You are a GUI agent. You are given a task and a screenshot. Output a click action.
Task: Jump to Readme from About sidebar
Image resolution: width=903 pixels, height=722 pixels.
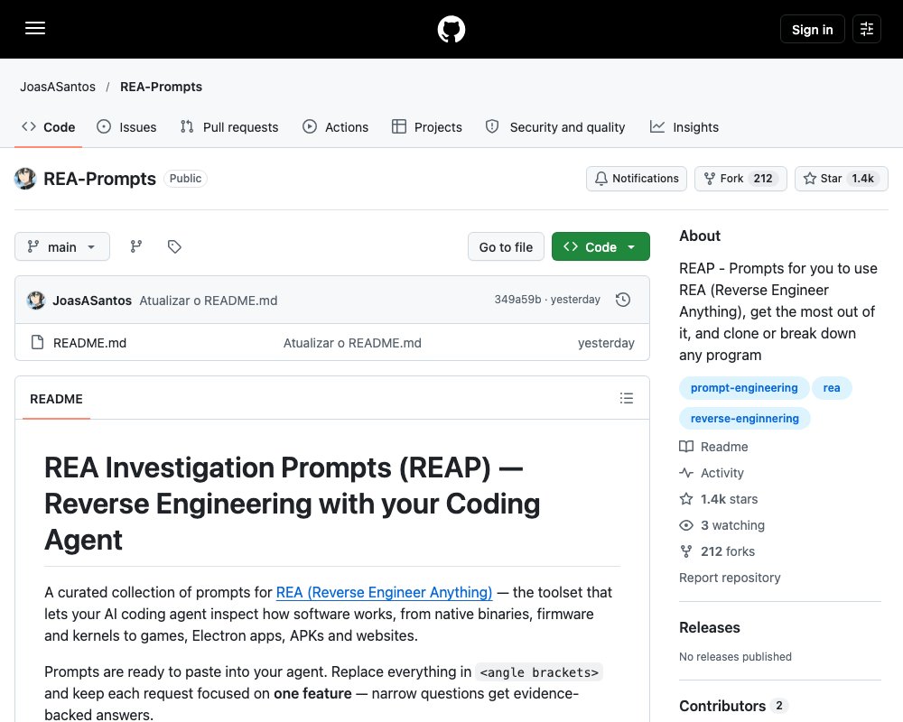714,447
